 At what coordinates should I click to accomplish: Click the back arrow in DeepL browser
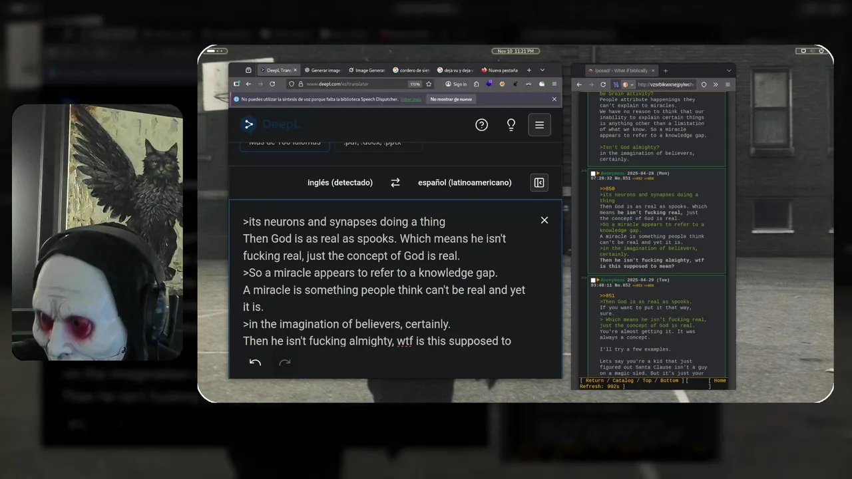pos(248,84)
